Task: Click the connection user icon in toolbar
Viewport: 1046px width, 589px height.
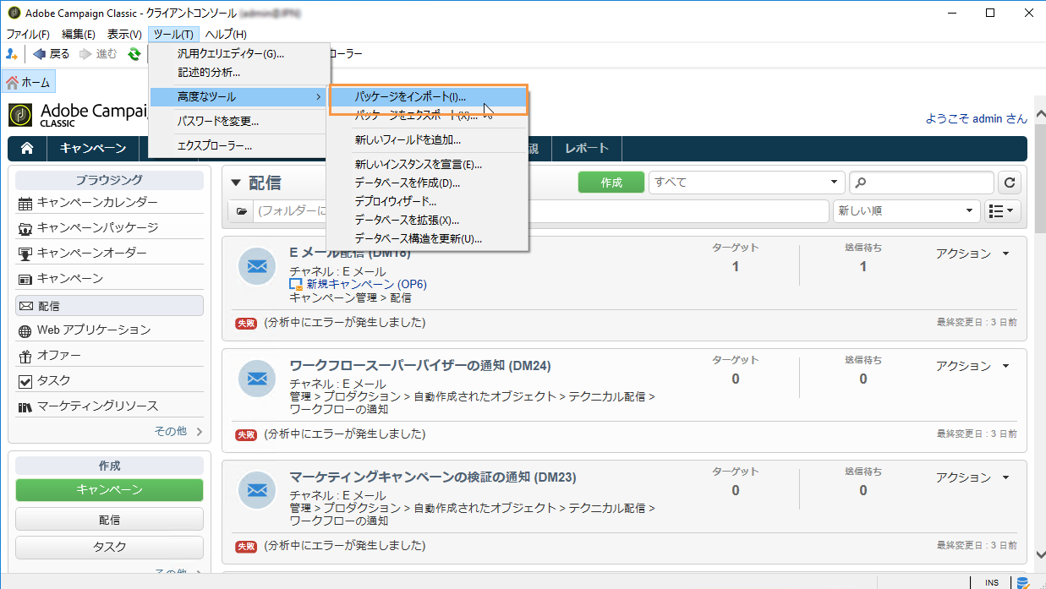Action: point(12,54)
